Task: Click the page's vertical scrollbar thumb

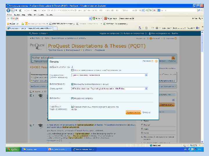Action: click(202, 43)
